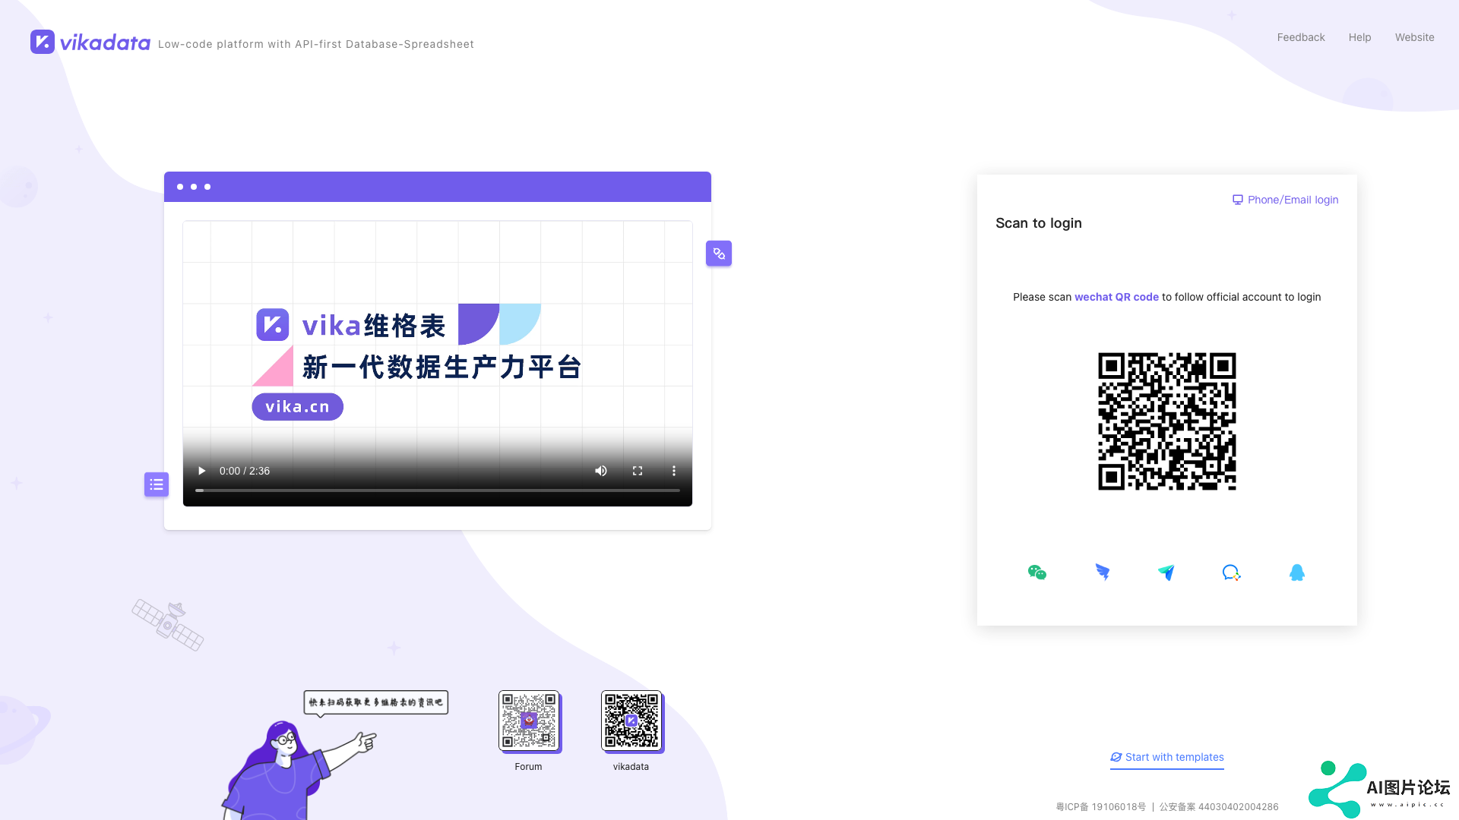Screen dimensions: 1459x820
Task: Log in with the Feishu paper-plane icon
Action: (1166, 572)
